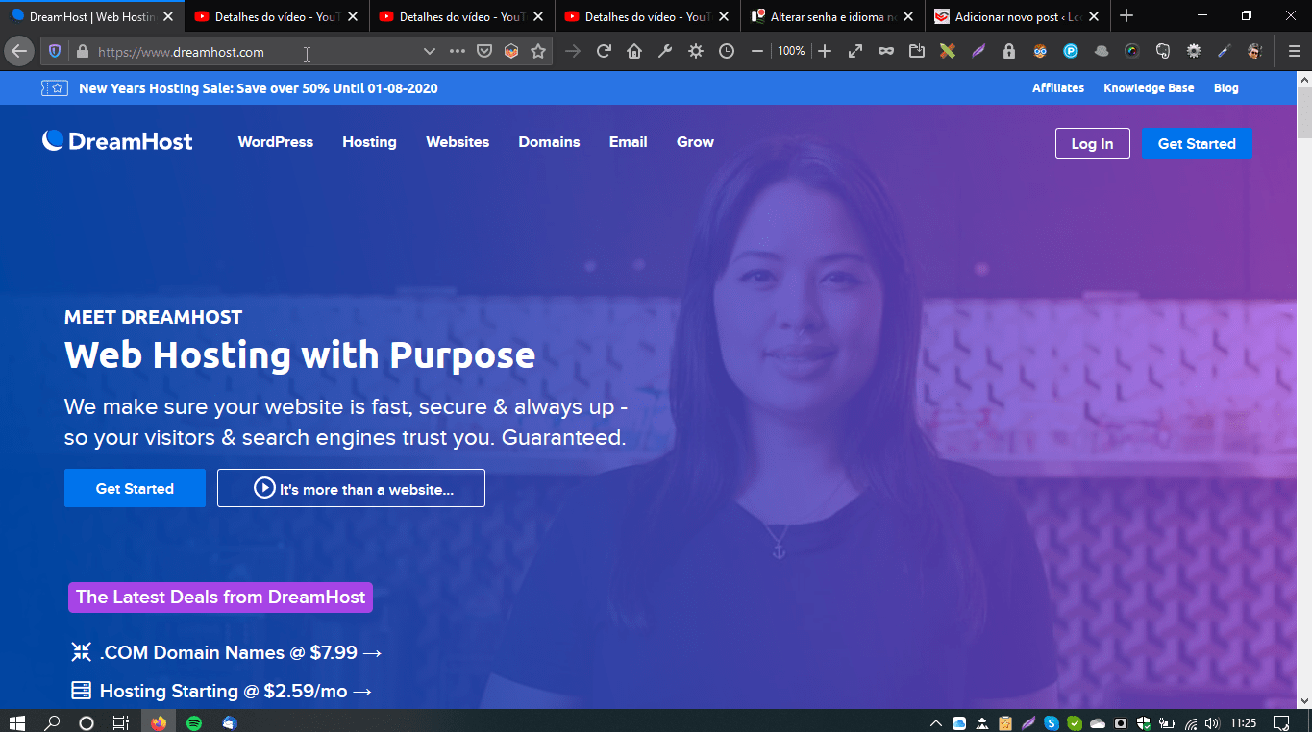Open the Evernote elephant extension
The height and width of the screenshot is (732, 1312).
(1163, 52)
